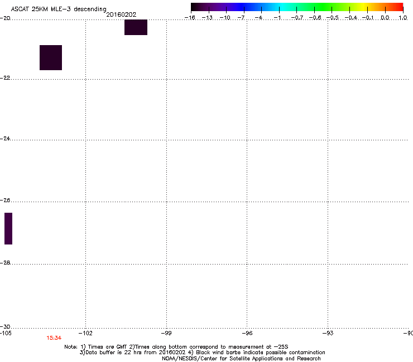Click the color bar label "-10"

click(x=225, y=18)
